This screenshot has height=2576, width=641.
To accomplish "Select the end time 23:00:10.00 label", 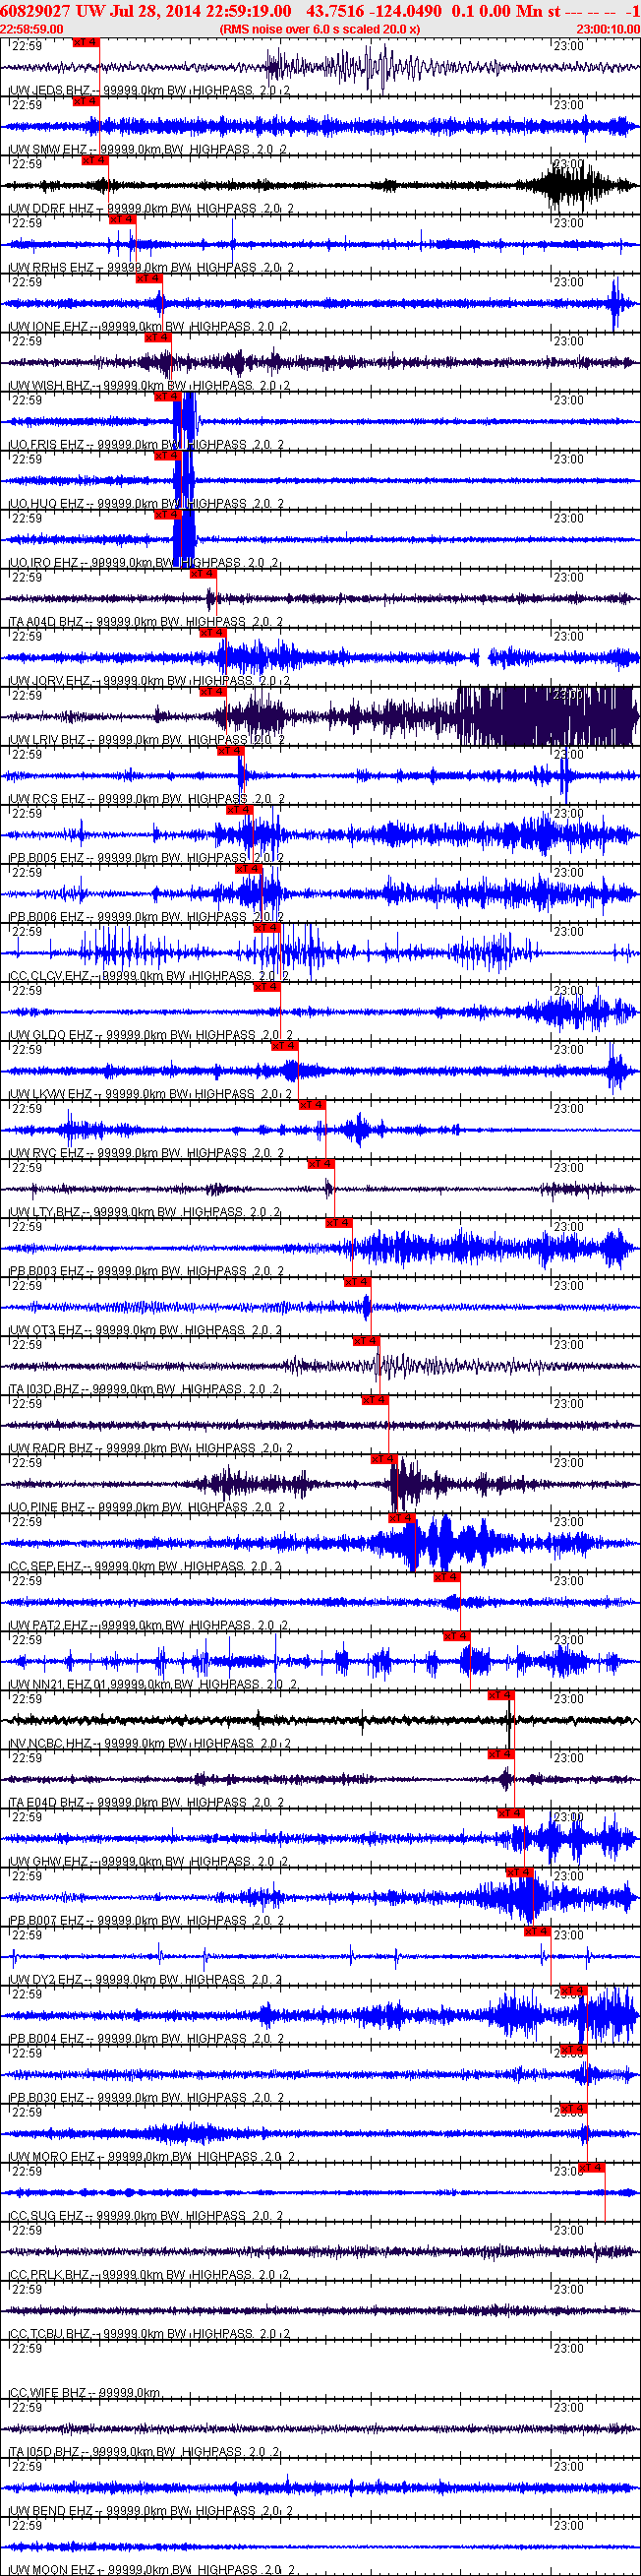I will [x=608, y=29].
